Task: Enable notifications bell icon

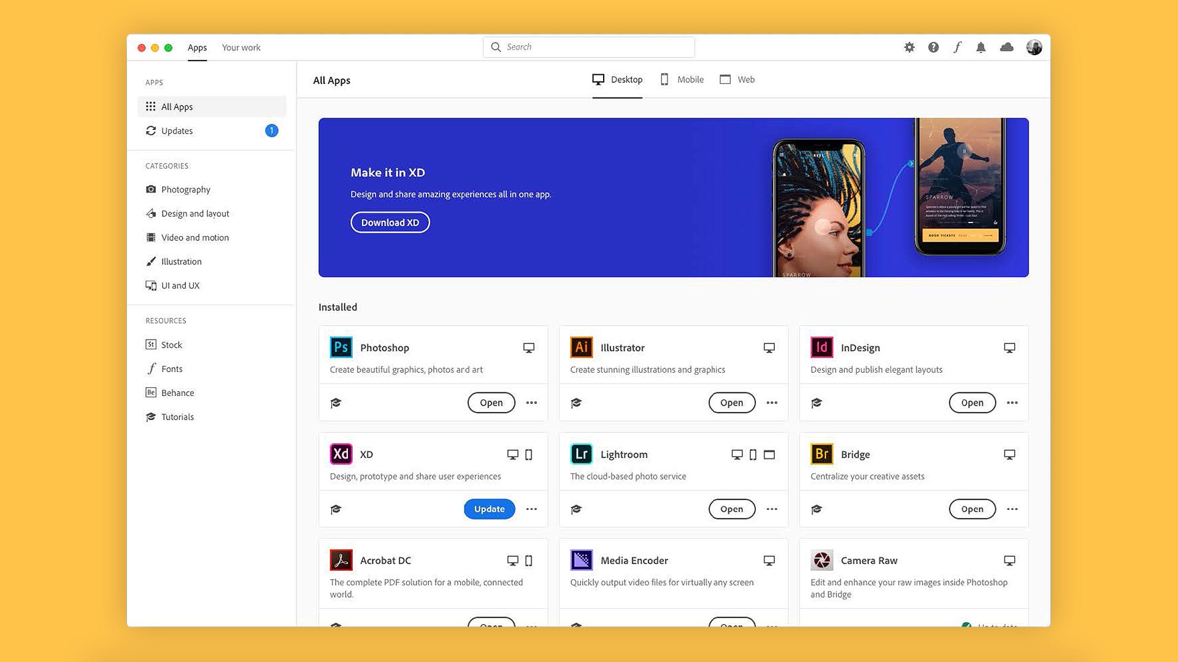Action: pos(980,47)
